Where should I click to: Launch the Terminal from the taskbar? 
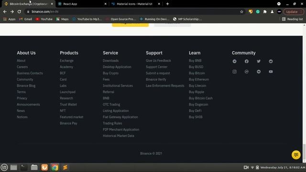click(x=24, y=167)
